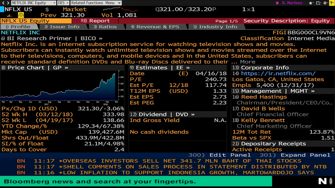Screen dimensions: 335x188
Task: Open the DES function dropdown
Action: (x=63, y=3)
